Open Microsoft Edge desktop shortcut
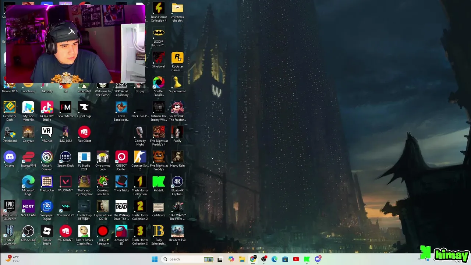 [x=28, y=185]
